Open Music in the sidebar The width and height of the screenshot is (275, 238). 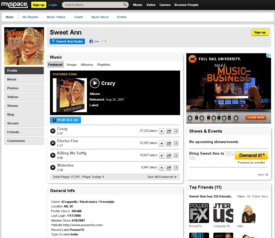tap(24, 79)
